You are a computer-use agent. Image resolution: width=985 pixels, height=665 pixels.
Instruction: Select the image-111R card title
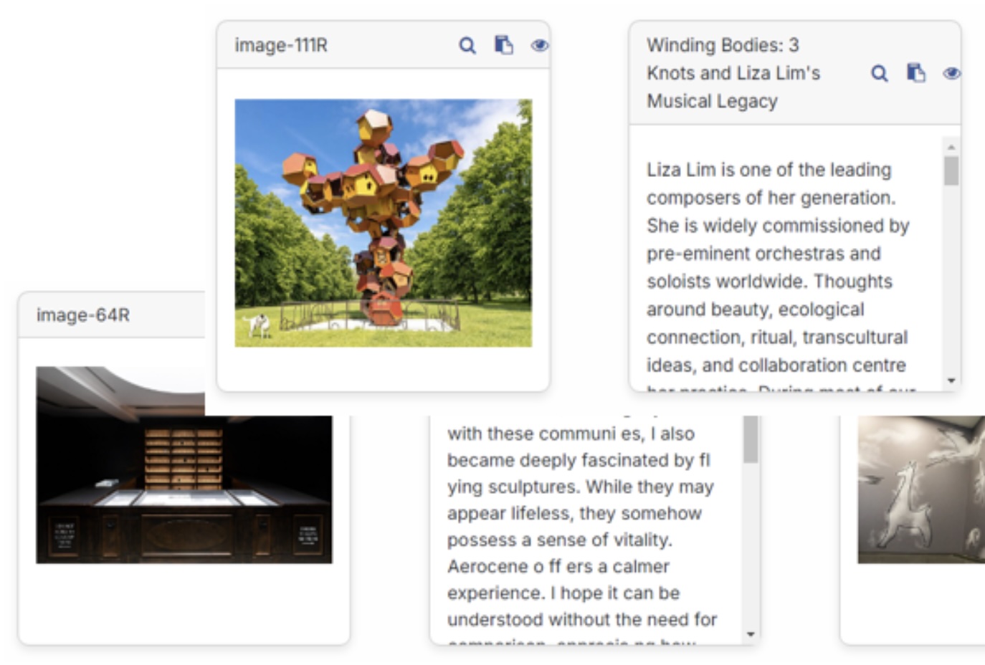pos(281,46)
